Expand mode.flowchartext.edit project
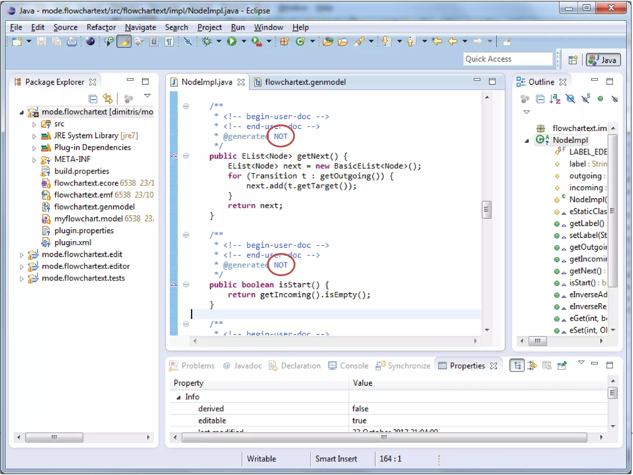Screen dimensions: 633x475 tap(22, 255)
